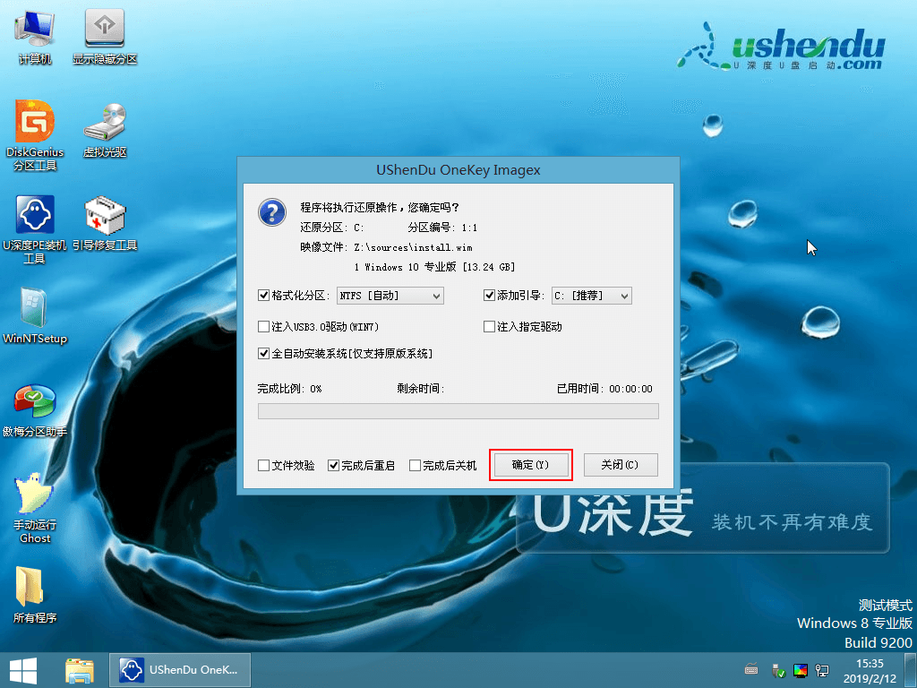Select the UShenDu OneK... taskbar entry
The height and width of the screenshot is (688, 917).
pos(179,669)
